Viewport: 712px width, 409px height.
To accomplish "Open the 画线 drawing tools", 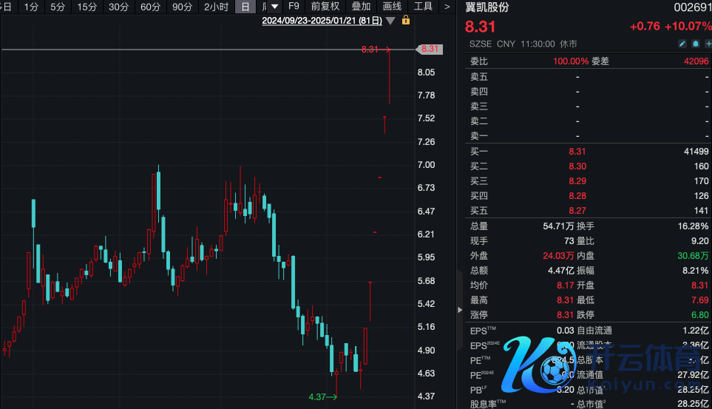I will click(x=392, y=7).
